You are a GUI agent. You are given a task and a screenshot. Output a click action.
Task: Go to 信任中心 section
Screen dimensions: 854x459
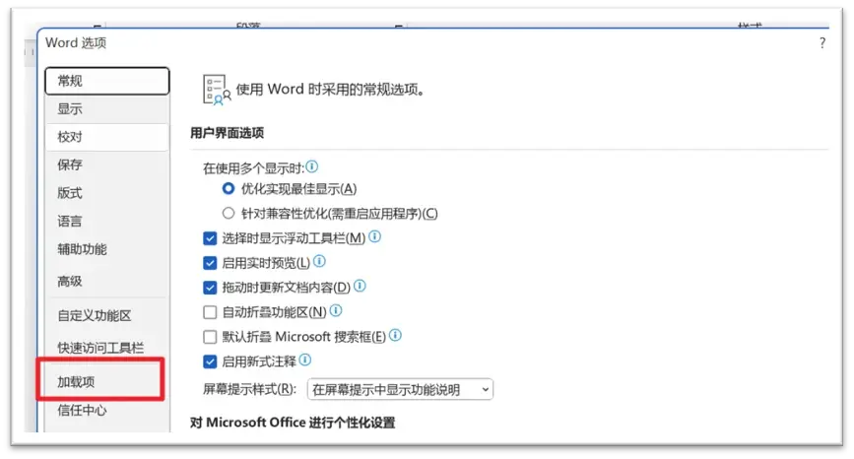coord(83,410)
